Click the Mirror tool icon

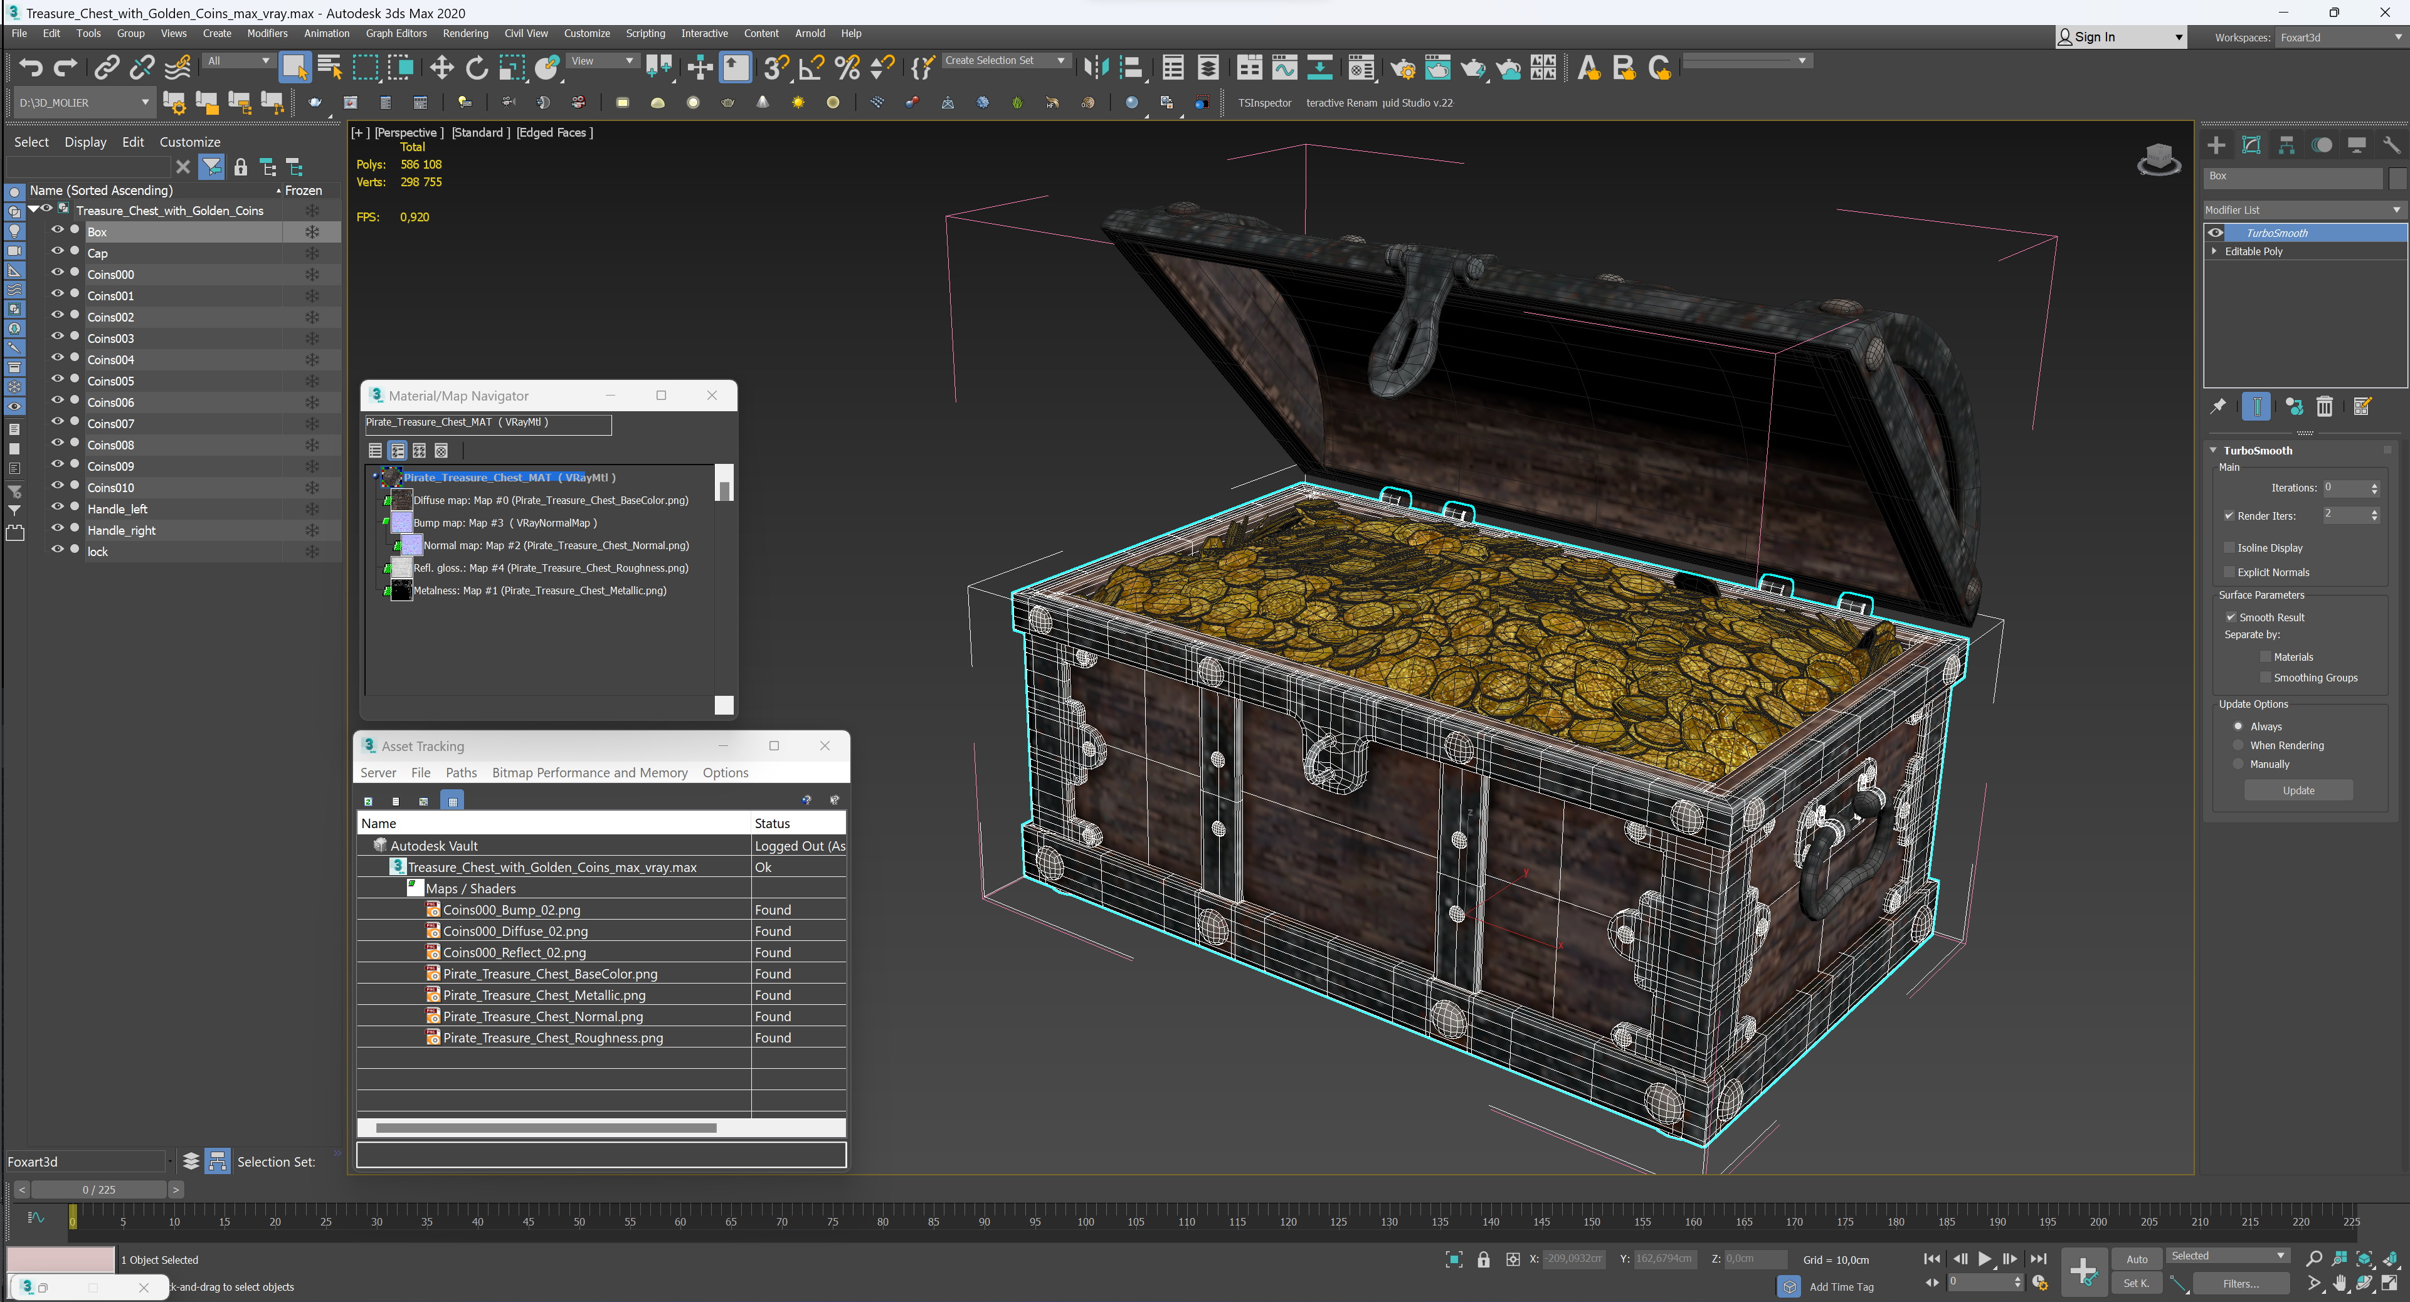1096,67
